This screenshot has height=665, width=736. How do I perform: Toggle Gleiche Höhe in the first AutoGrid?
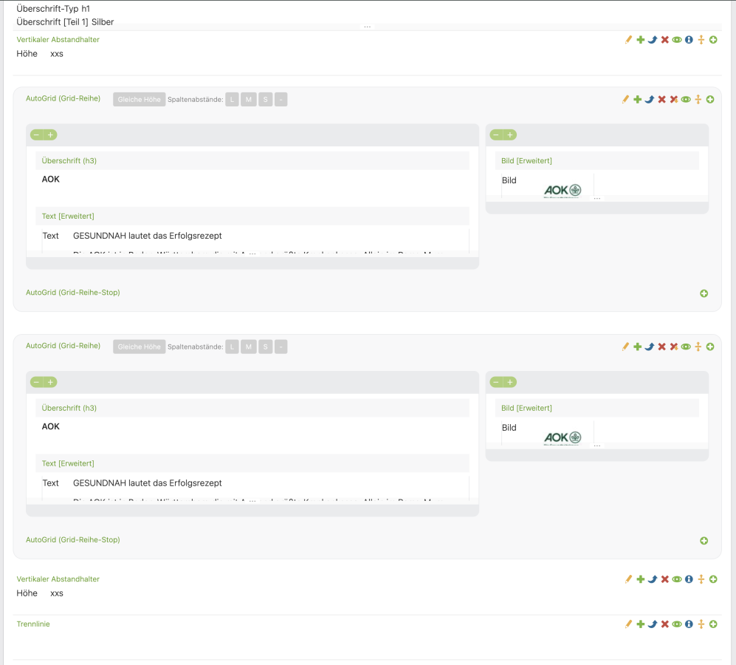coord(139,100)
